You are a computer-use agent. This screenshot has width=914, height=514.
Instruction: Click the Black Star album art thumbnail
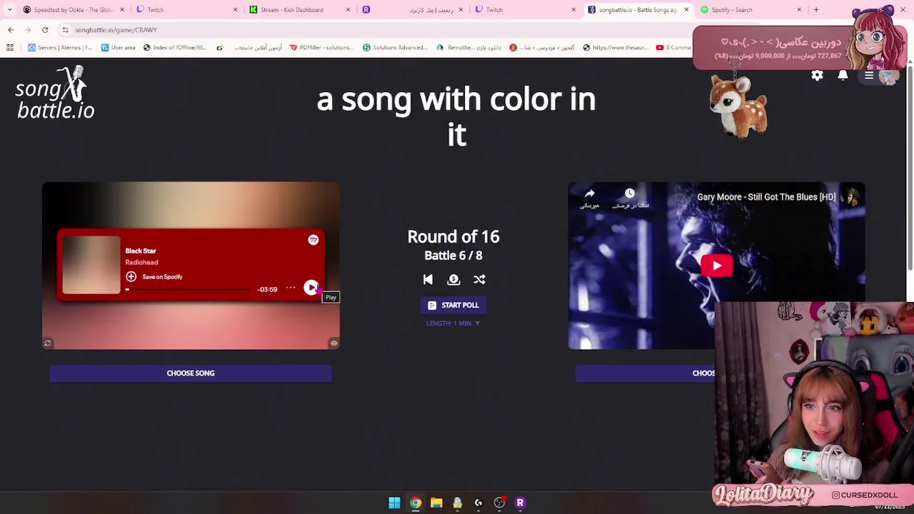[91, 264]
